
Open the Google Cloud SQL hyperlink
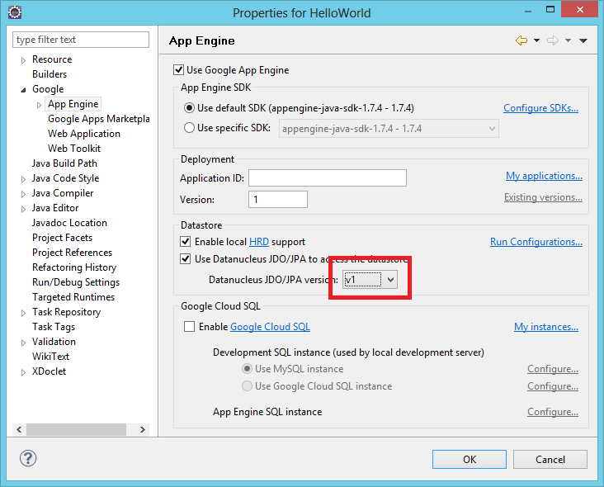270,327
